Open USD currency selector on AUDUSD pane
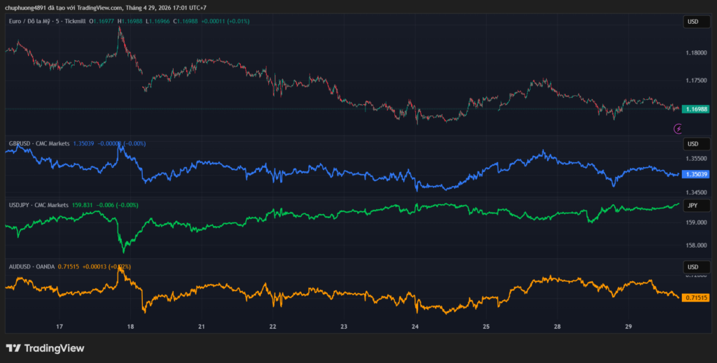This screenshot has height=363, width=717. 692,267
